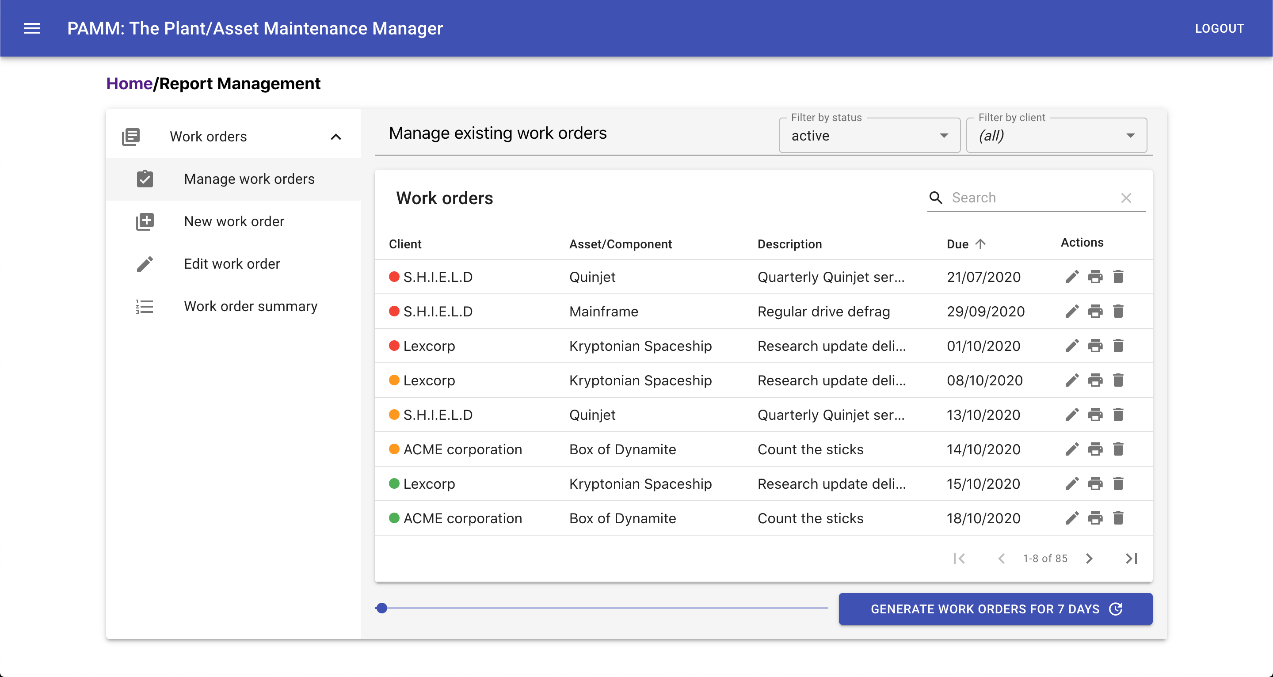The image size is (1273, 677).
Task: Select Manage work orders in sidebar
Action: click(x=233, y=179)
